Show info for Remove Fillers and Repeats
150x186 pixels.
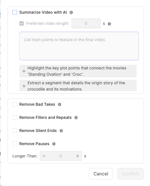point(76,118)
